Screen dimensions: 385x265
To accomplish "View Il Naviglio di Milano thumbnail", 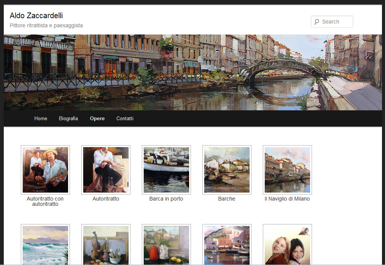I will (x=287, y=170).
